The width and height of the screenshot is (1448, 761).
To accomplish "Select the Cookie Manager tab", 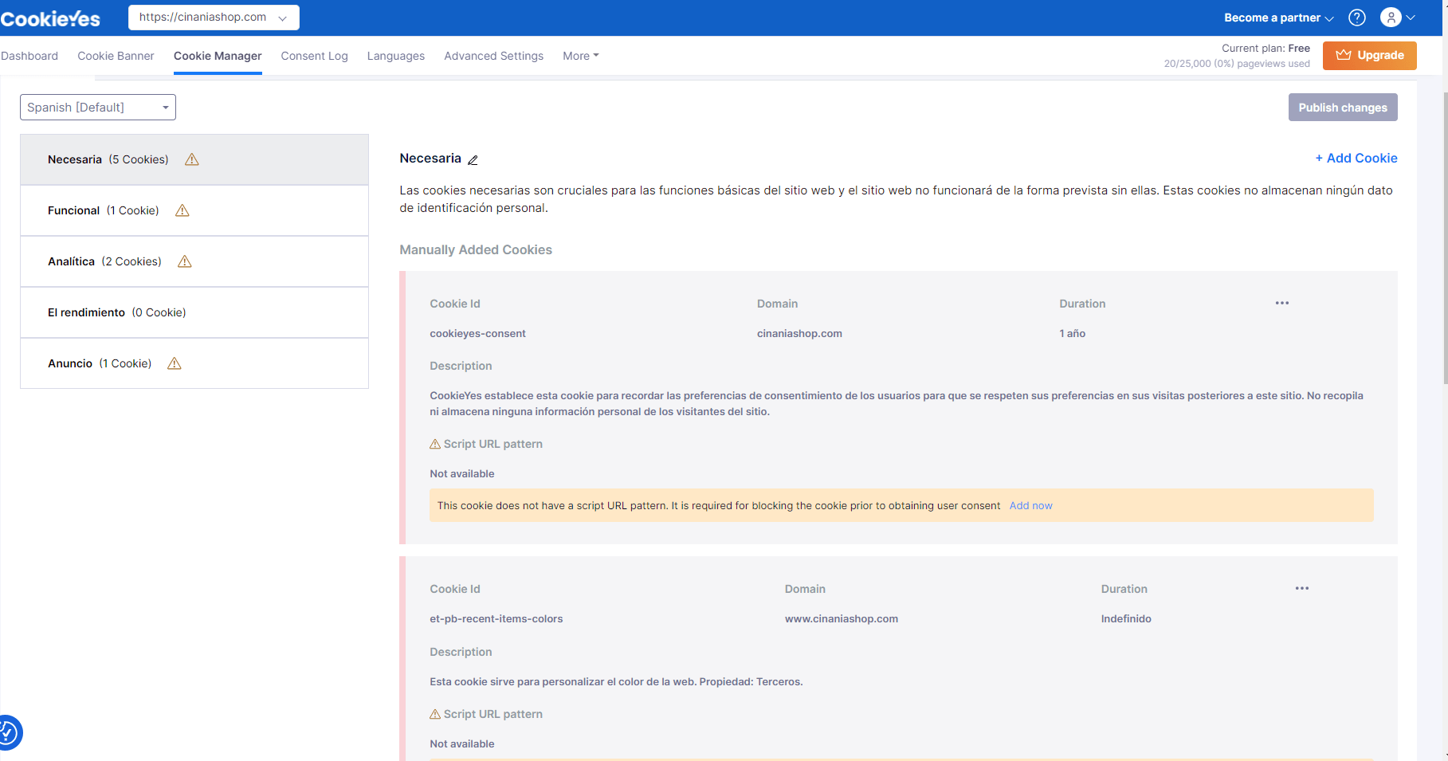I will coord(218,56).
